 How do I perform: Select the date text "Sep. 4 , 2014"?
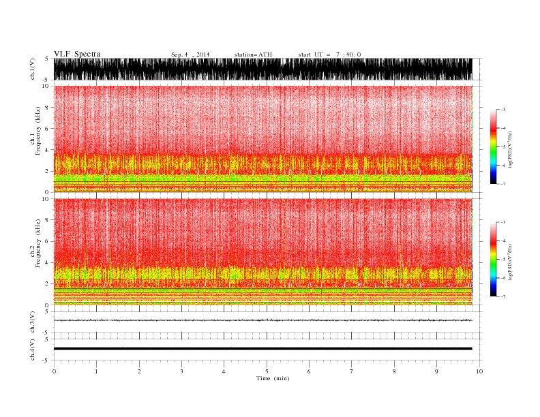(190, 55)
